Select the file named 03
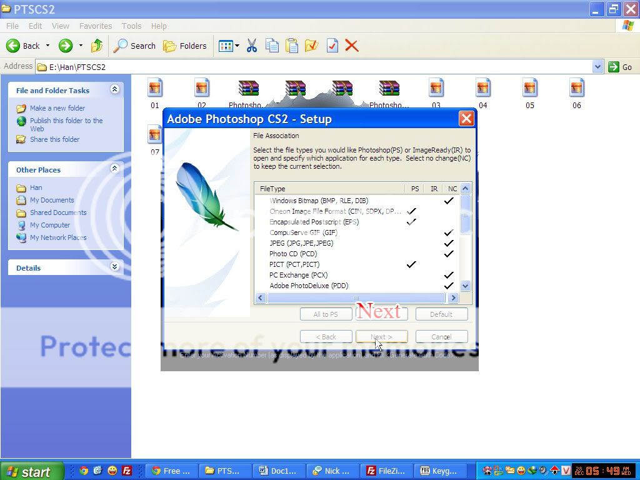This screenshot has height=480, width=640. click(436, 94)
